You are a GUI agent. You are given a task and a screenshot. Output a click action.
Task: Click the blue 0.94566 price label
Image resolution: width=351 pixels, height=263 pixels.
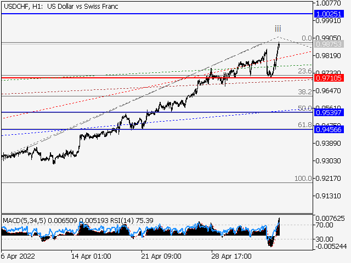(329, 129)
